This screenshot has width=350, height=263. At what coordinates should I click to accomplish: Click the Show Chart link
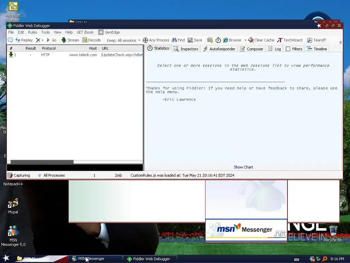[243, 167]
